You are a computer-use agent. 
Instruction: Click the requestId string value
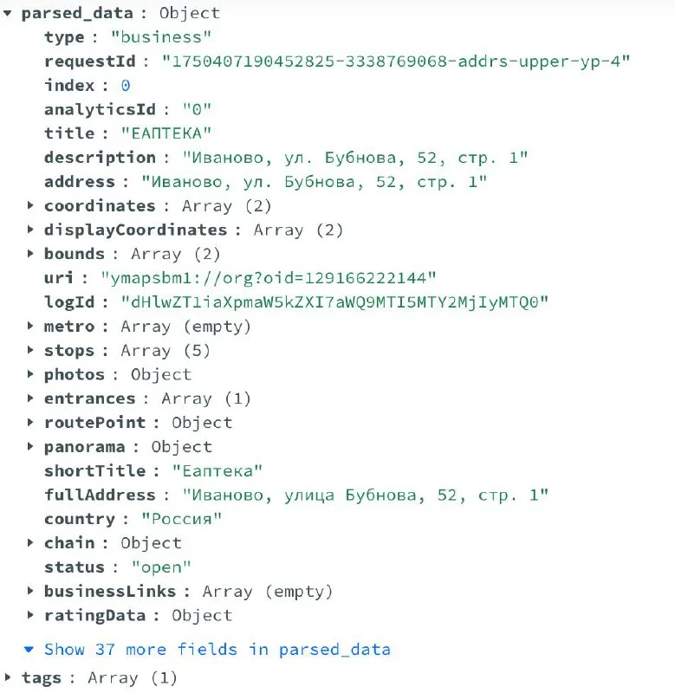pos(395,62)
